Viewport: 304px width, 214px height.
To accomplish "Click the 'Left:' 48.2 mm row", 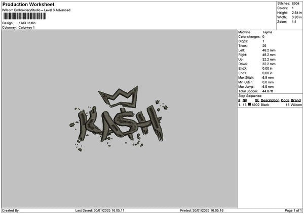I will [x=257, y=50].
